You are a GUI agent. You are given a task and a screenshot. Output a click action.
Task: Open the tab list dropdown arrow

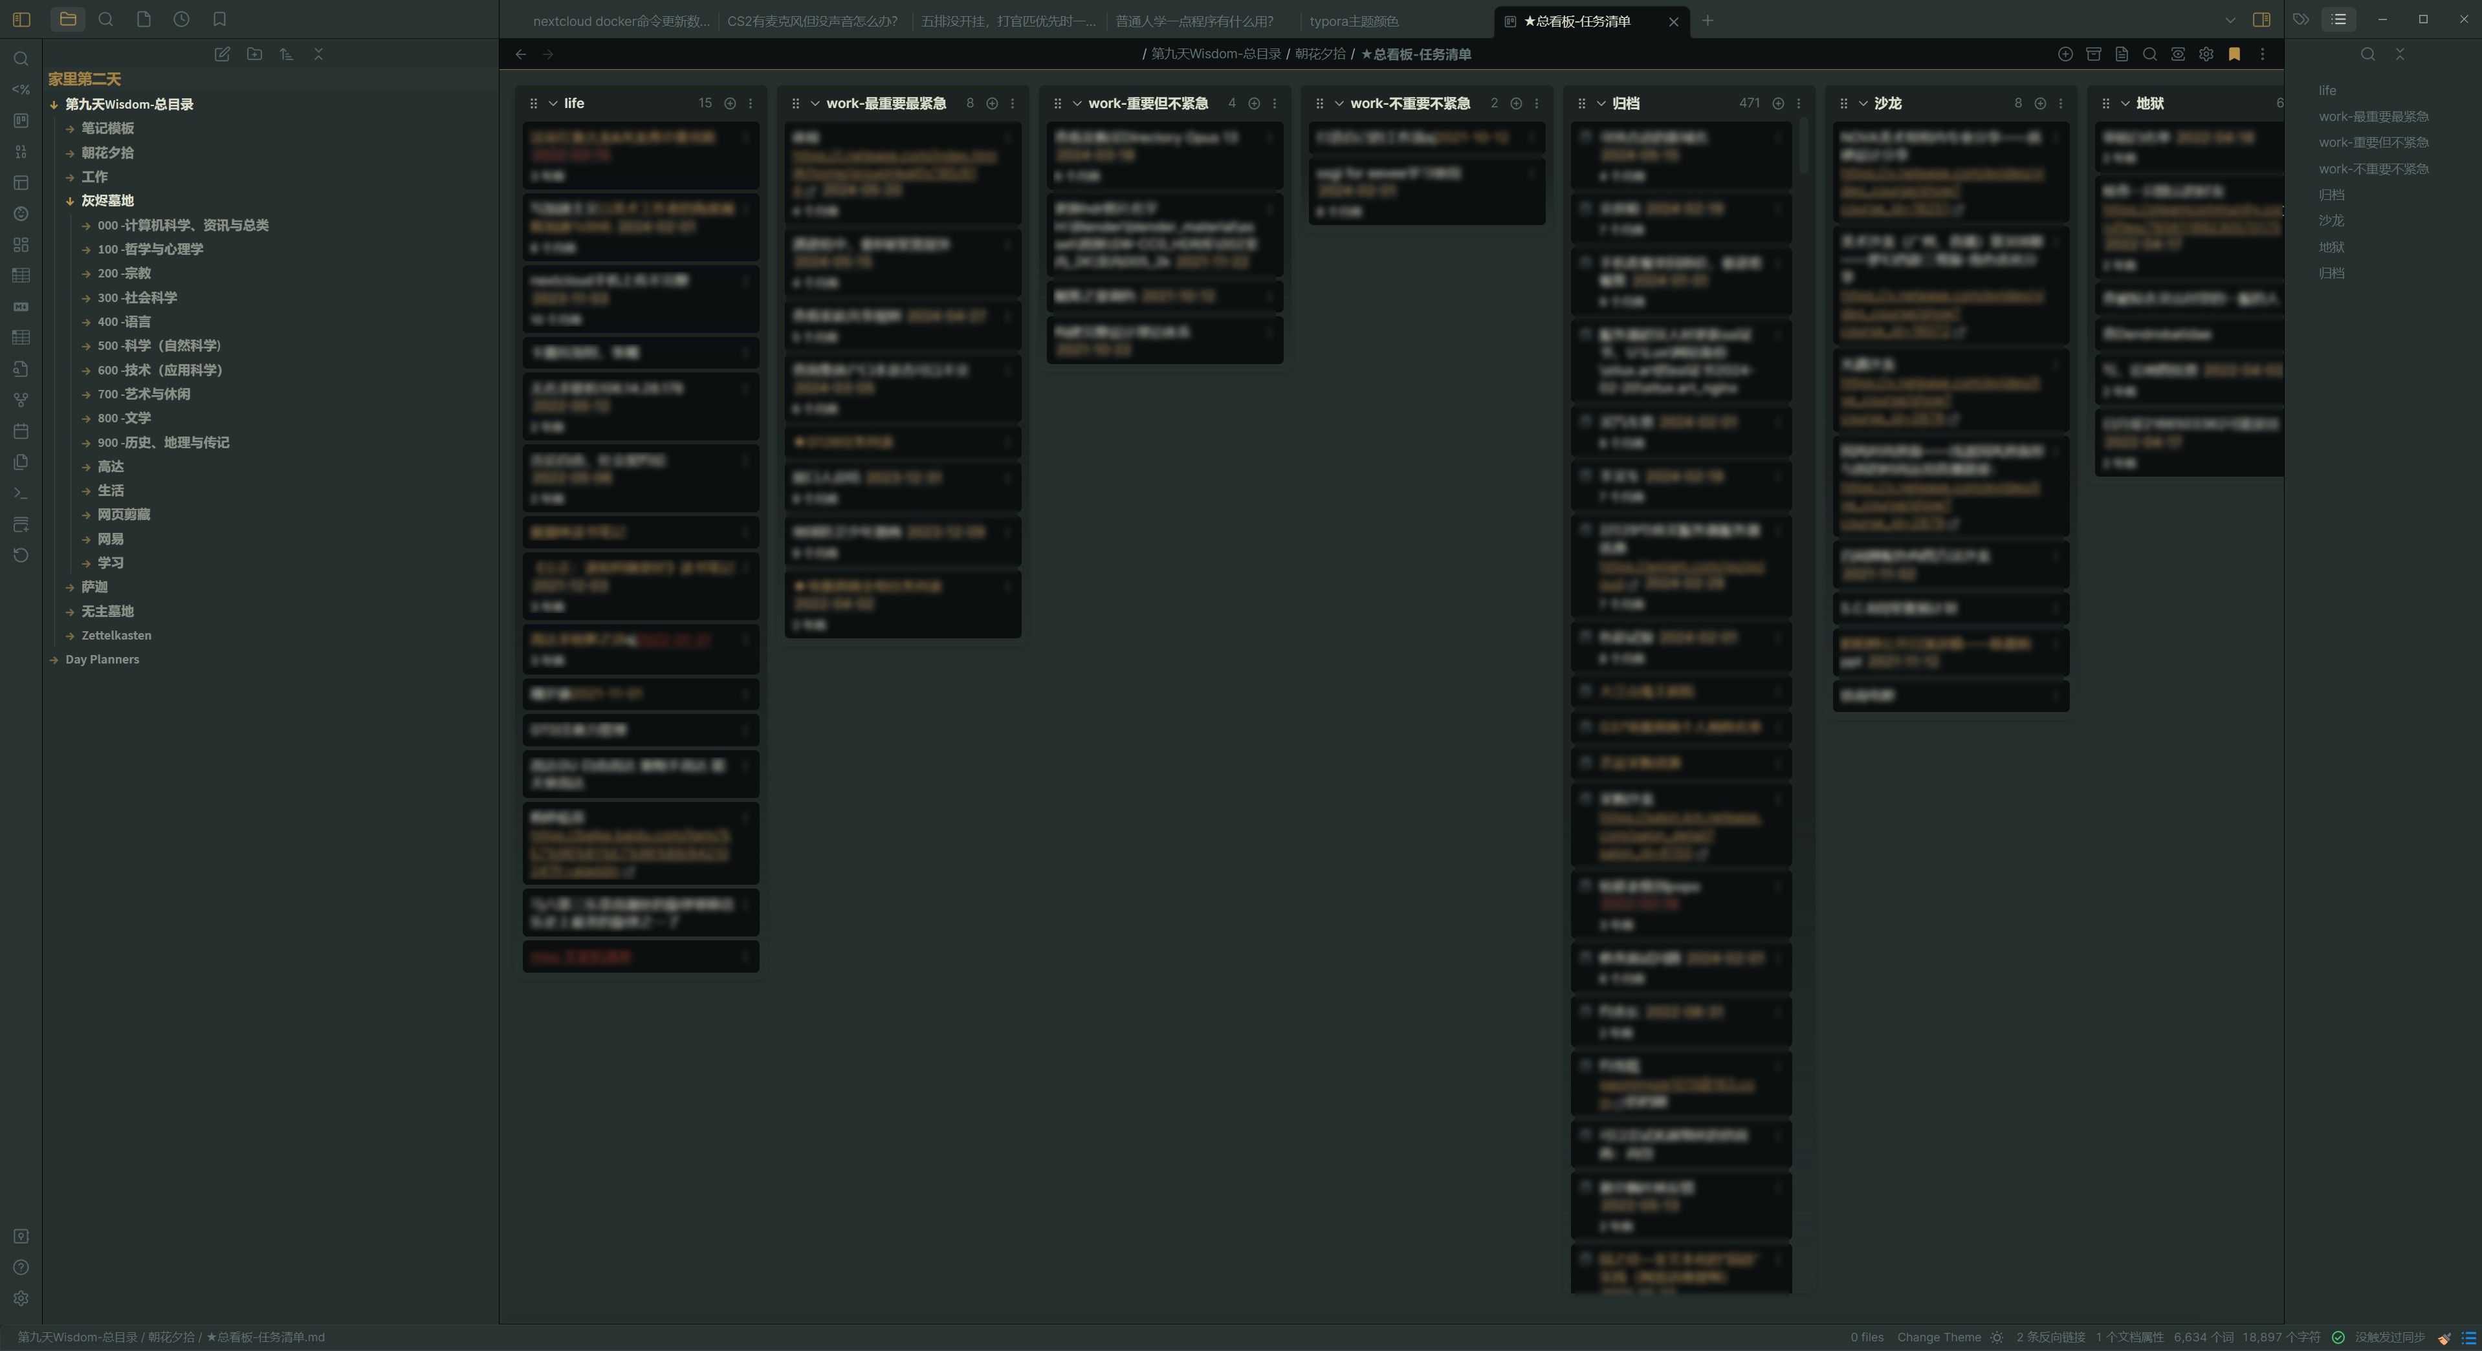coord(2230,19)
